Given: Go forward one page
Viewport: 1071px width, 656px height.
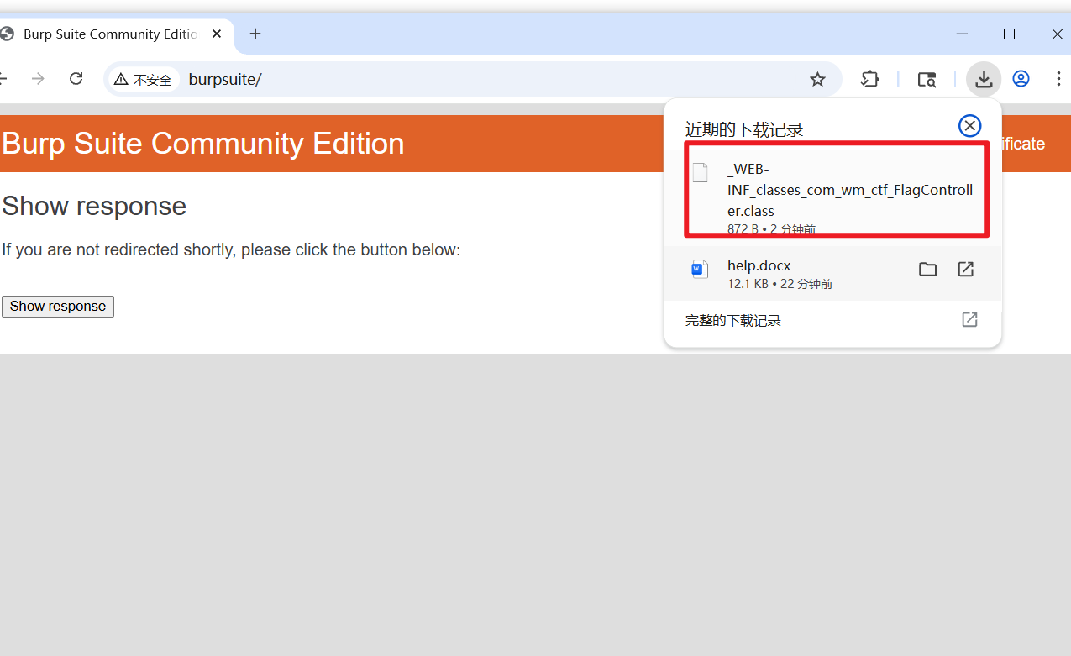Looking at the screenshot, I should click(38, 79).
